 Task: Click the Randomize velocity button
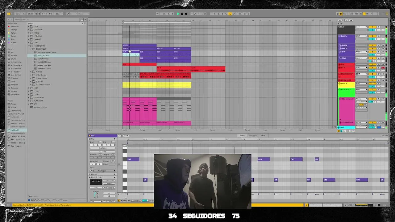click(136, 200)
